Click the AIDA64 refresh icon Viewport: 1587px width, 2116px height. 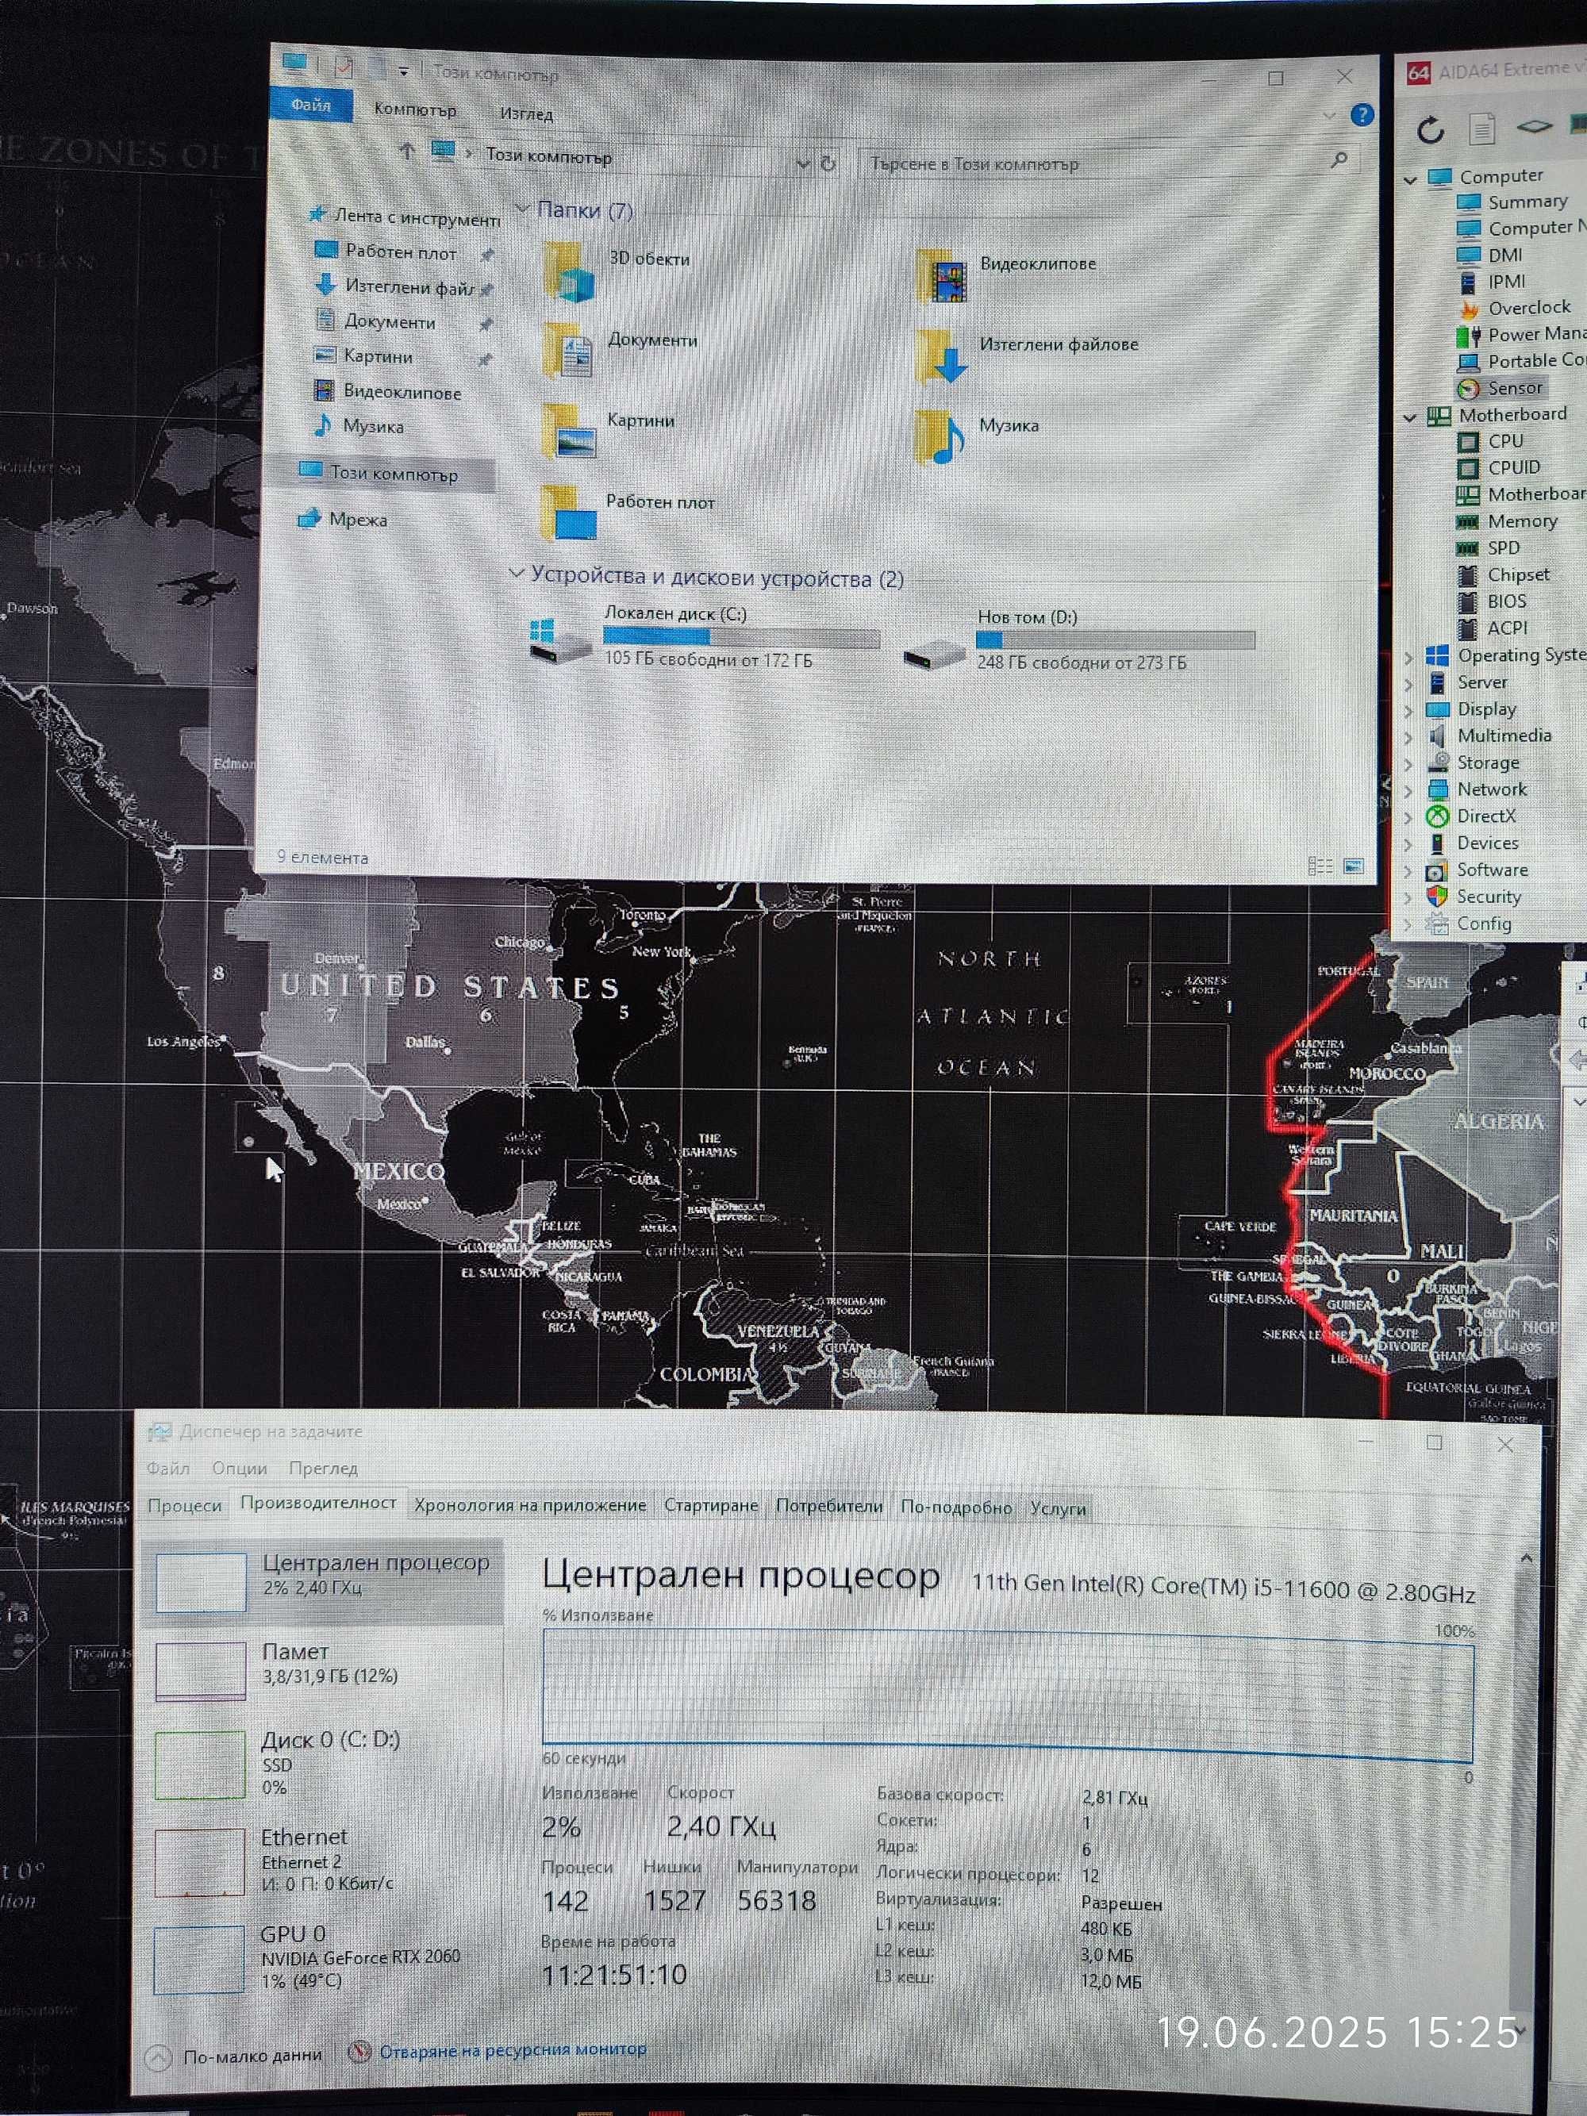coord(1429,129)
